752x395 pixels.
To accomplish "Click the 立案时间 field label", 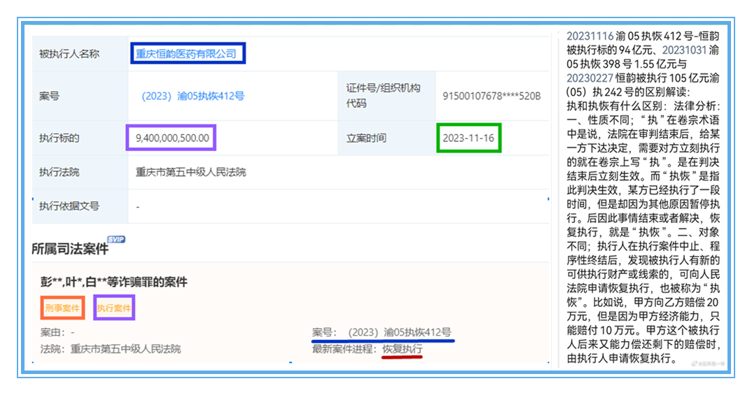I will (366, 138).
